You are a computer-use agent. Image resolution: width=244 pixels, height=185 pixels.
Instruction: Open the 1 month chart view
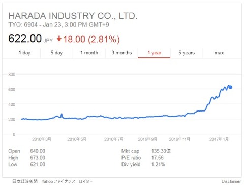click(x=89, y=53)
